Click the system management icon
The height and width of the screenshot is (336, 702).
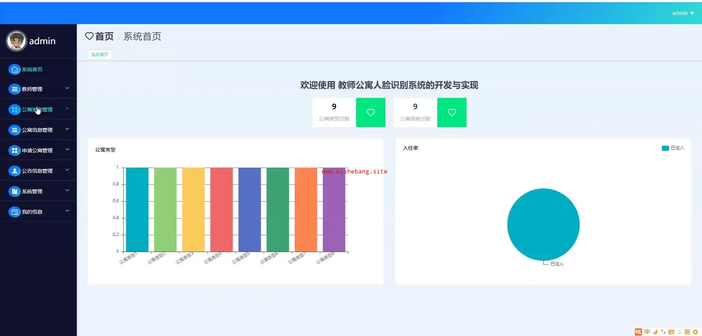[x=14, y=191]
